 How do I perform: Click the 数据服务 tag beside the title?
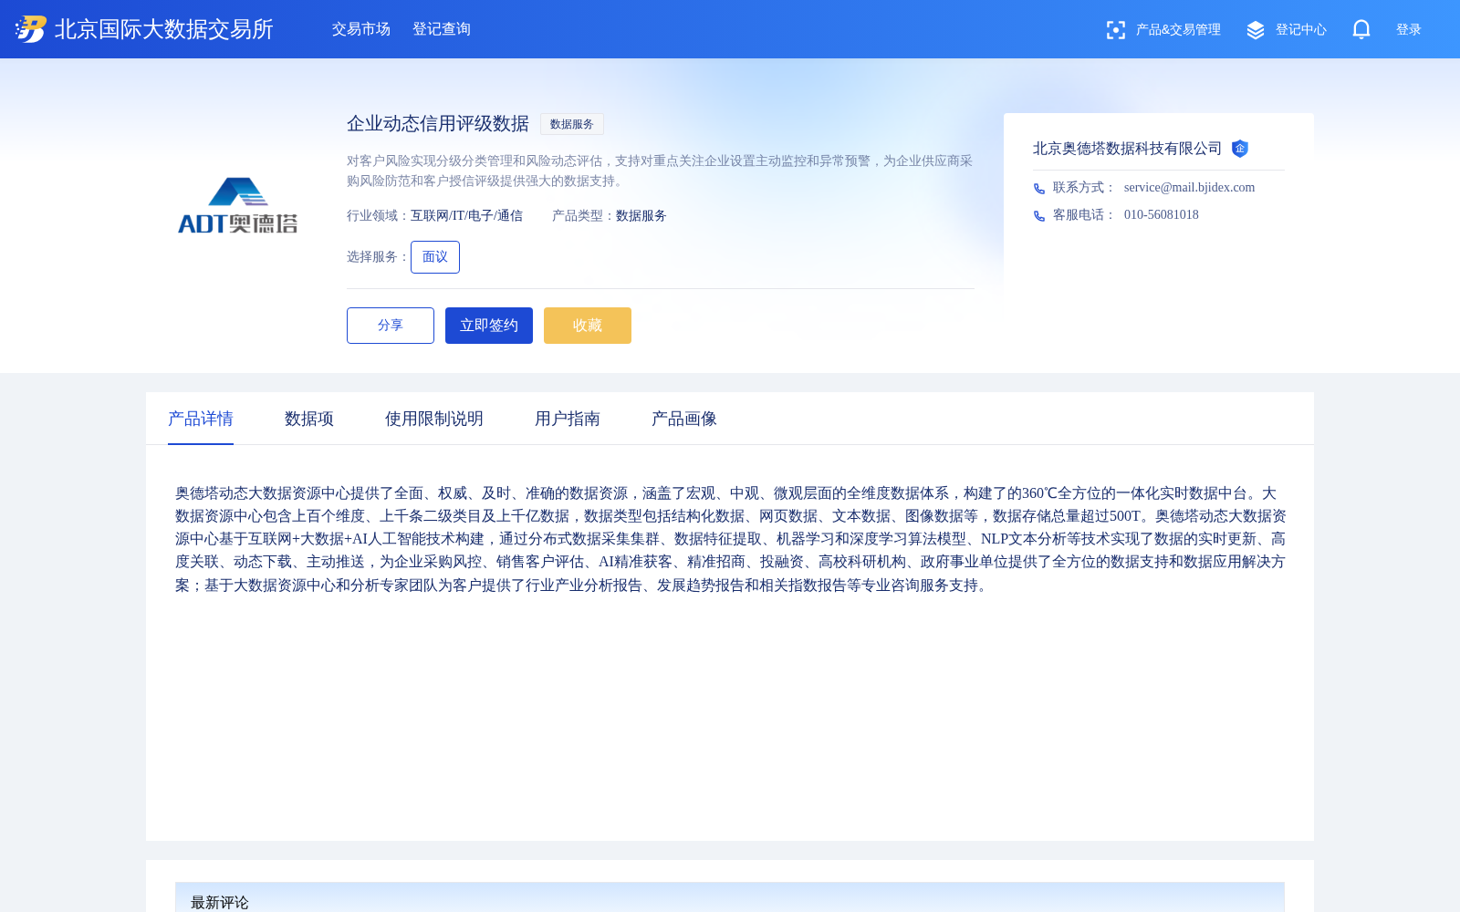coord(572,124)
